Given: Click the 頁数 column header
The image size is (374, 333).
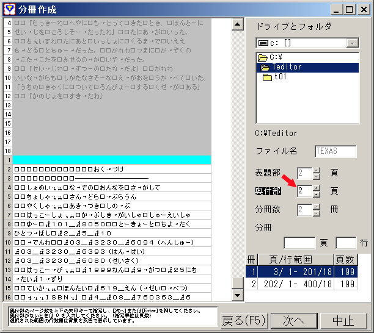Looking at the screenshot, I should click(x=346, y=259).
